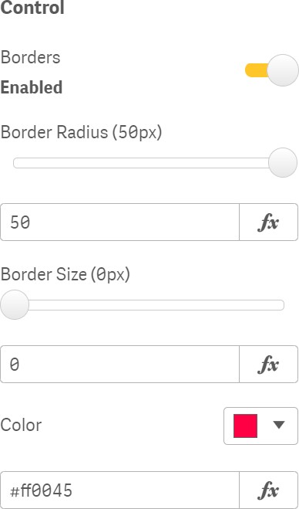
Task: Click the Borders label
Action: point(31,58)
